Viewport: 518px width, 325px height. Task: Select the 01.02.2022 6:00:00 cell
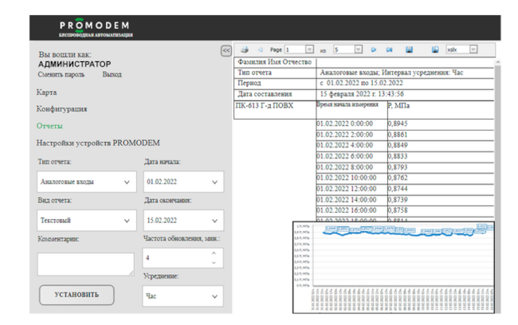click(351, 156)
